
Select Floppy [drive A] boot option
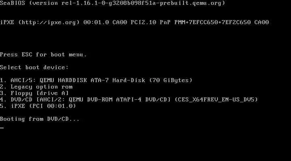[34, 93]
